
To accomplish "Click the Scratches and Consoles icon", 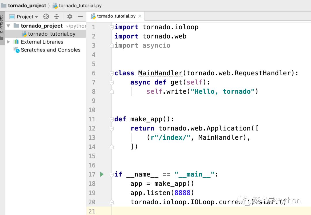I will [x=16, y=50].
